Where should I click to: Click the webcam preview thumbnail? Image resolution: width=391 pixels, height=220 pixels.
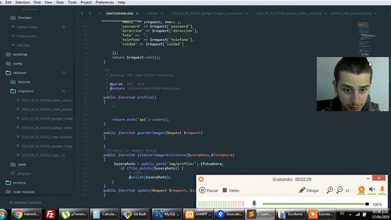pyautogui.click(x=353, y=84)
